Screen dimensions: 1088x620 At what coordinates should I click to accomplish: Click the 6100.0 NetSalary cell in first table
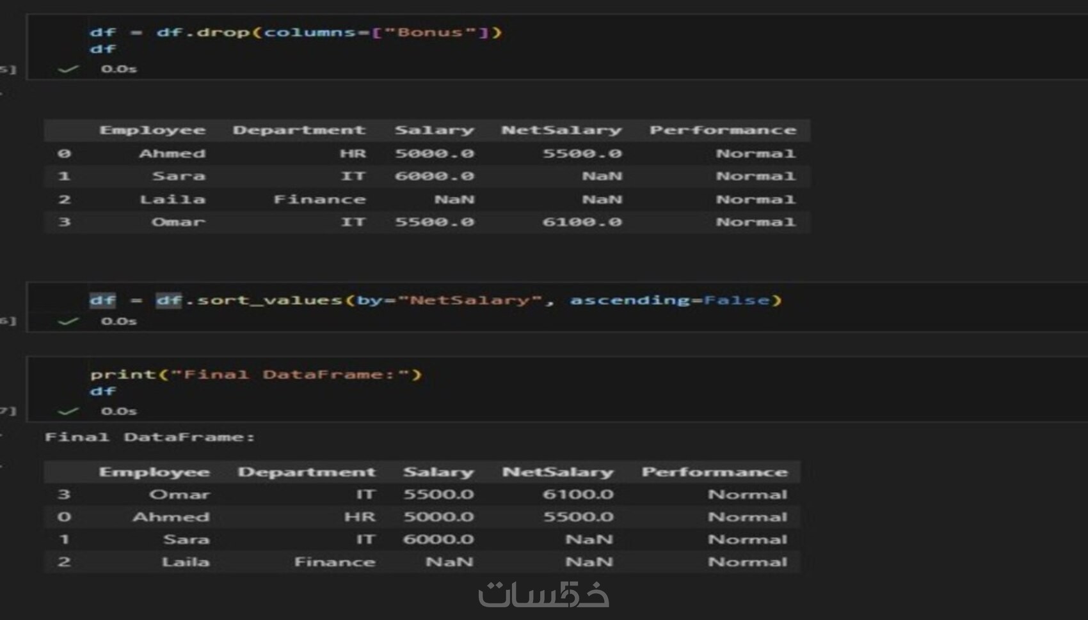582,222
